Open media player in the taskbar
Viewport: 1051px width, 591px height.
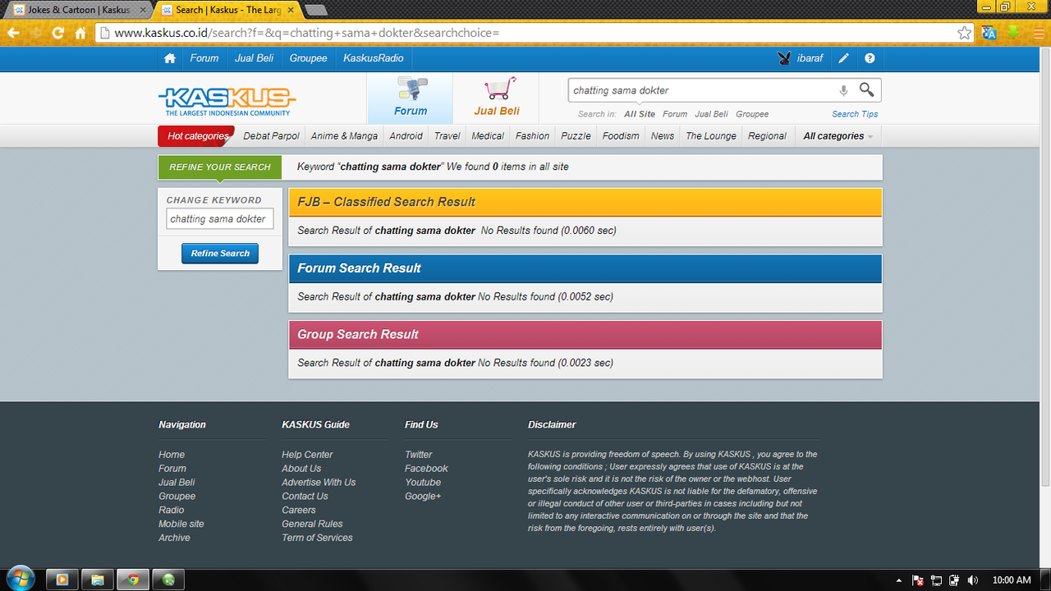point(62,580)
